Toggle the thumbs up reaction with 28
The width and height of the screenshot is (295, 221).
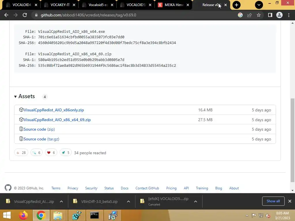21,153
